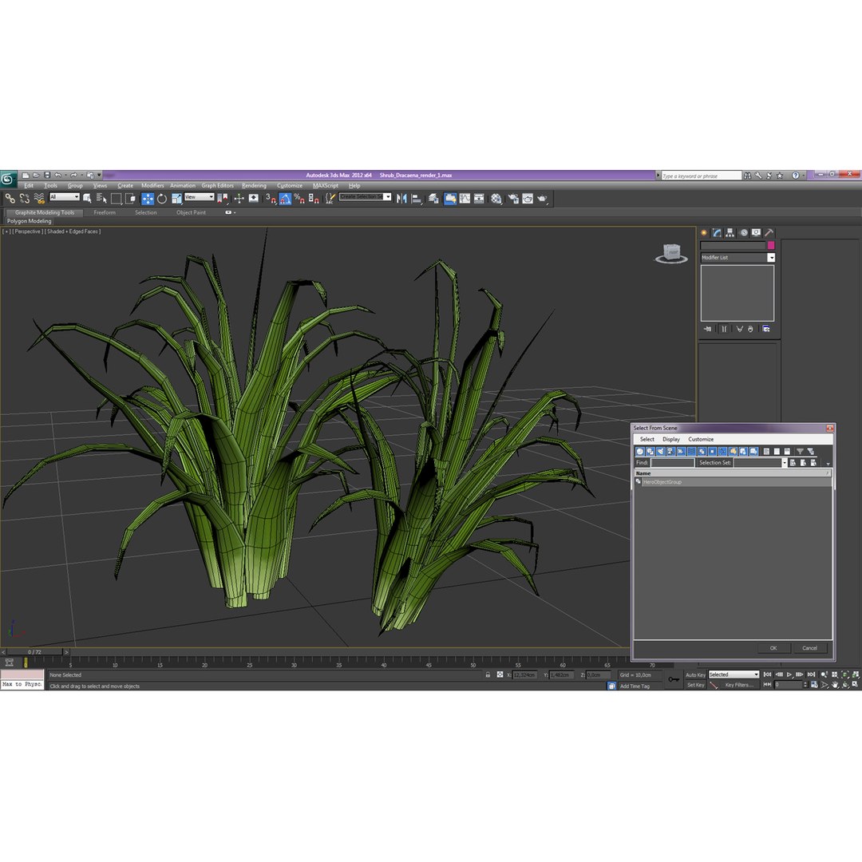
Task: Open the selection filter All dropdown
Action: (x=65, y=197)
